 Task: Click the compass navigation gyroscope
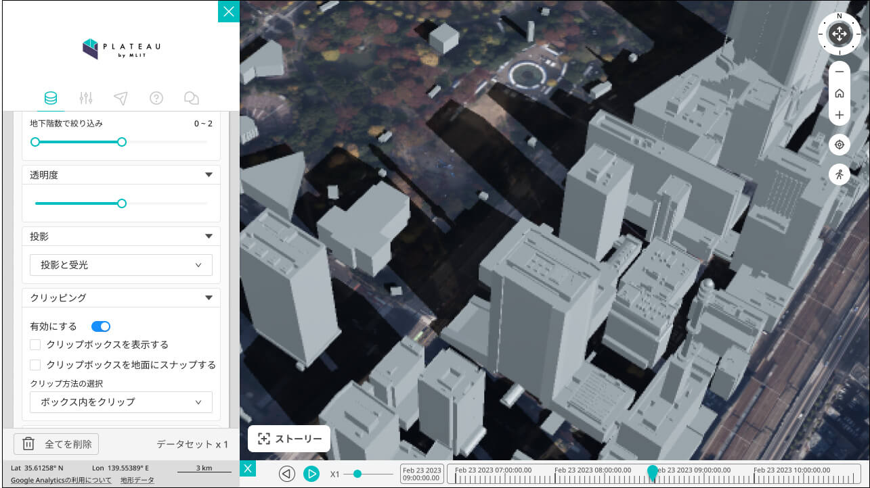pos(839,34)
